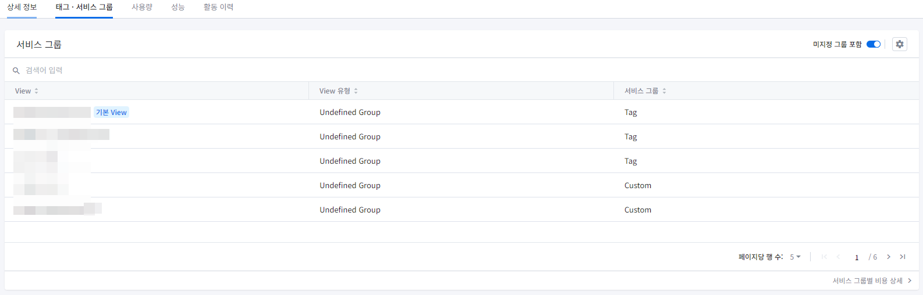Screen dimensions: 923x295
Task: Switch to the 사용량 tab
Action: point(142,8)
